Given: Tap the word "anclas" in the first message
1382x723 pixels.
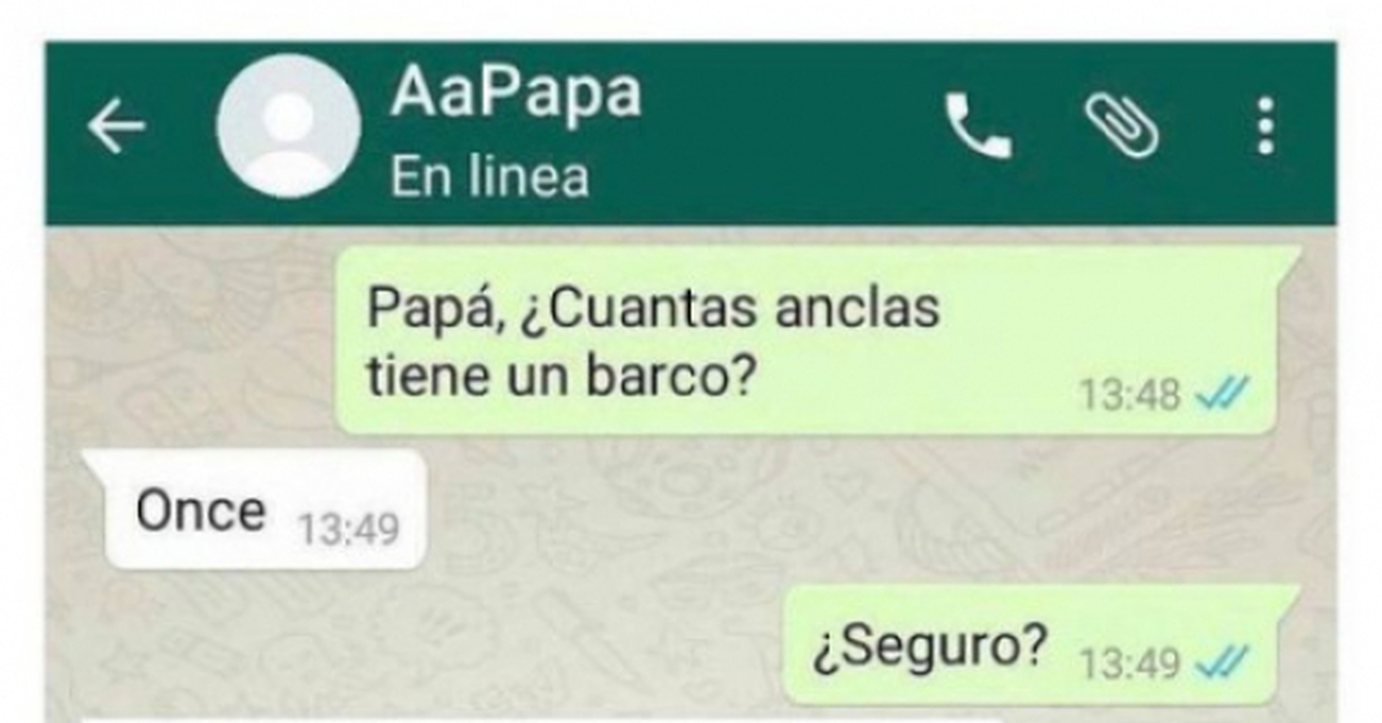Looking at the screenshot, I should click(857, 309).
